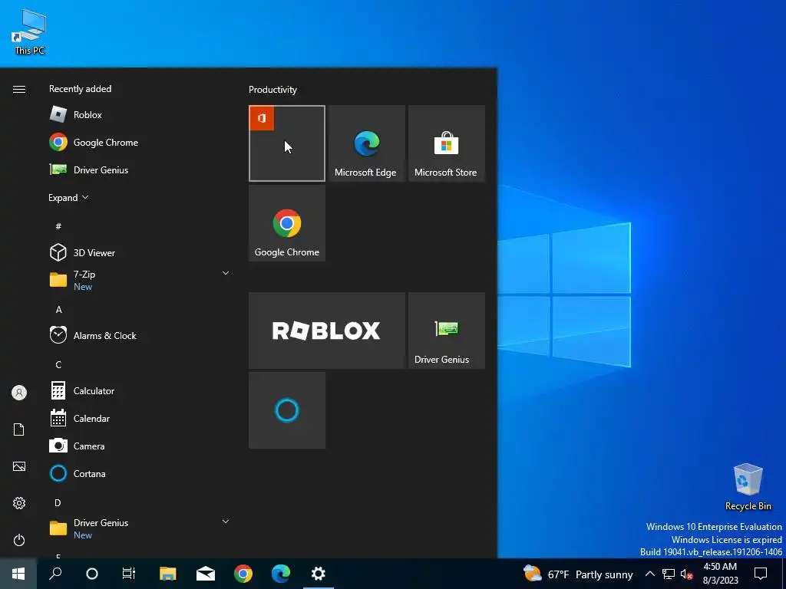Open Cortana from the app list
Viewport: 786px width, 589px height.
[139, 473]
